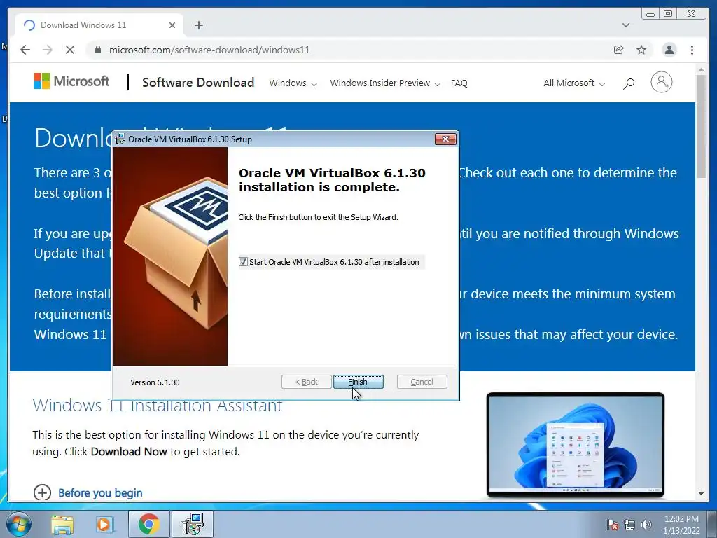Click the Windows 11 laptop image
This screenshot has height=538, width=717.
pos(576,445)
